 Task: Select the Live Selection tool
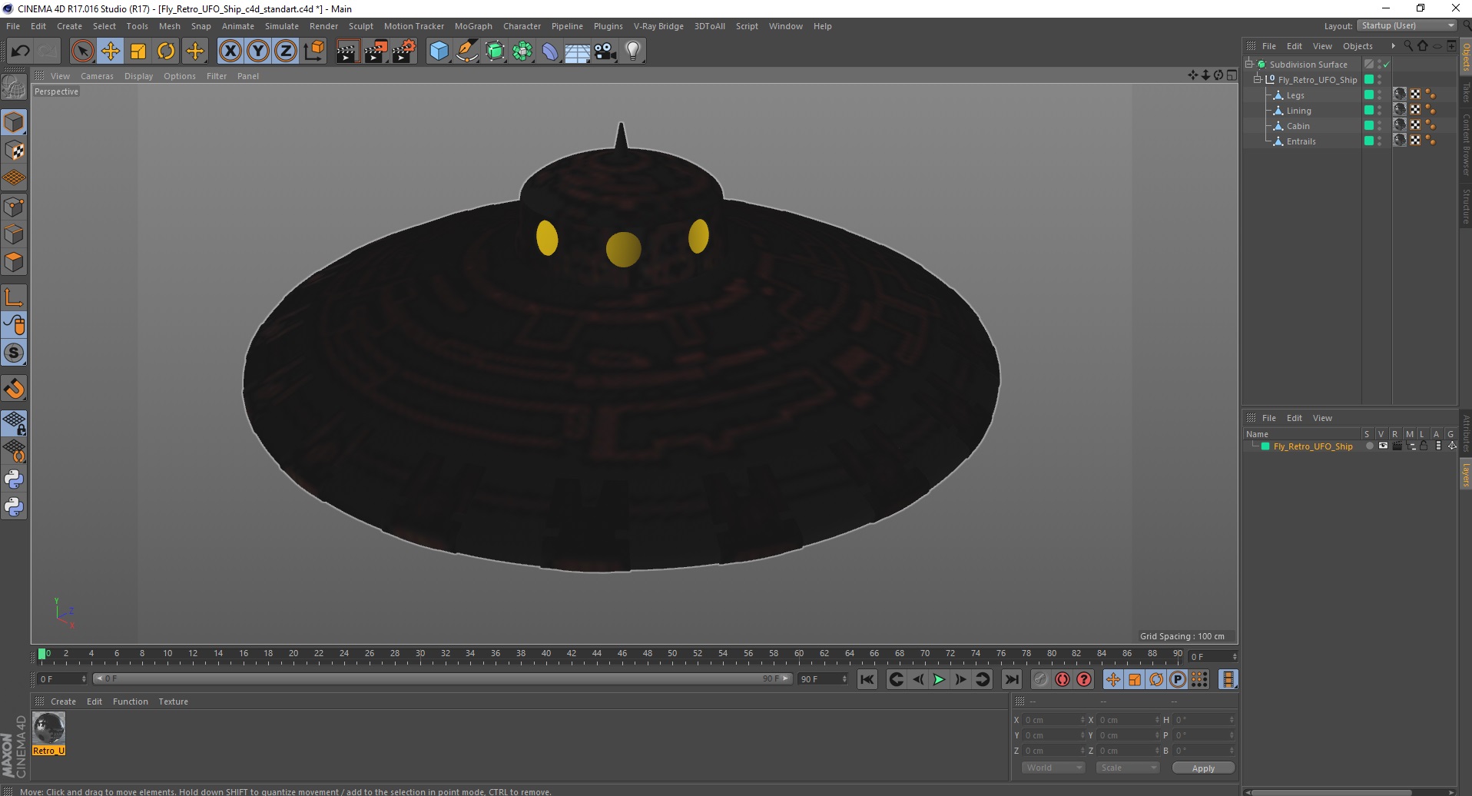pos(82,51)
